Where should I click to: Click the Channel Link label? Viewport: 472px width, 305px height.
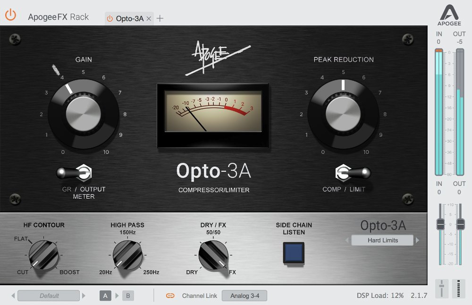[x=199, y=296]
